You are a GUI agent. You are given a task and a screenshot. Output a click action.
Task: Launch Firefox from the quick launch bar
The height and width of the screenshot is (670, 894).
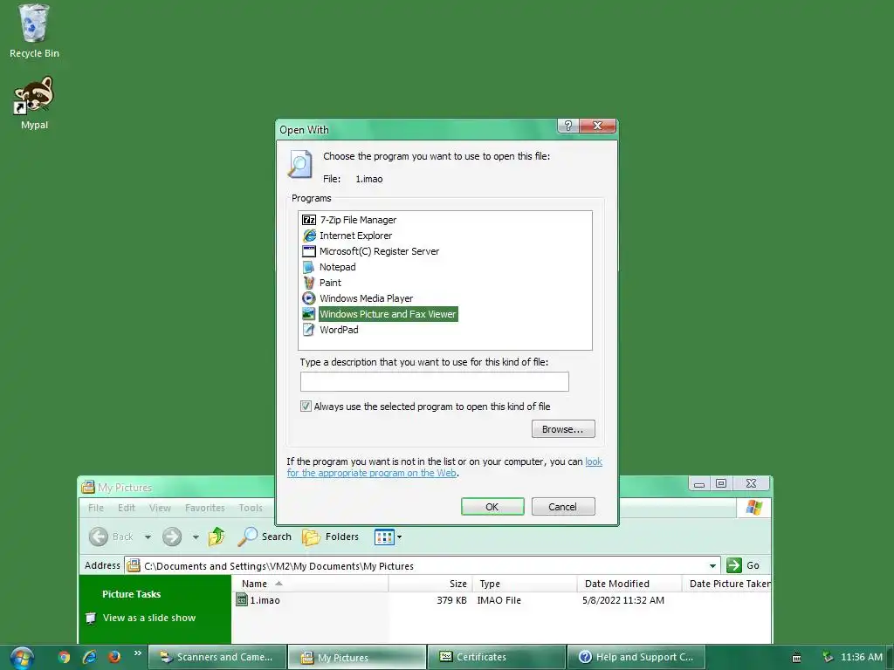pyautogui.click(x=114, y=657)
